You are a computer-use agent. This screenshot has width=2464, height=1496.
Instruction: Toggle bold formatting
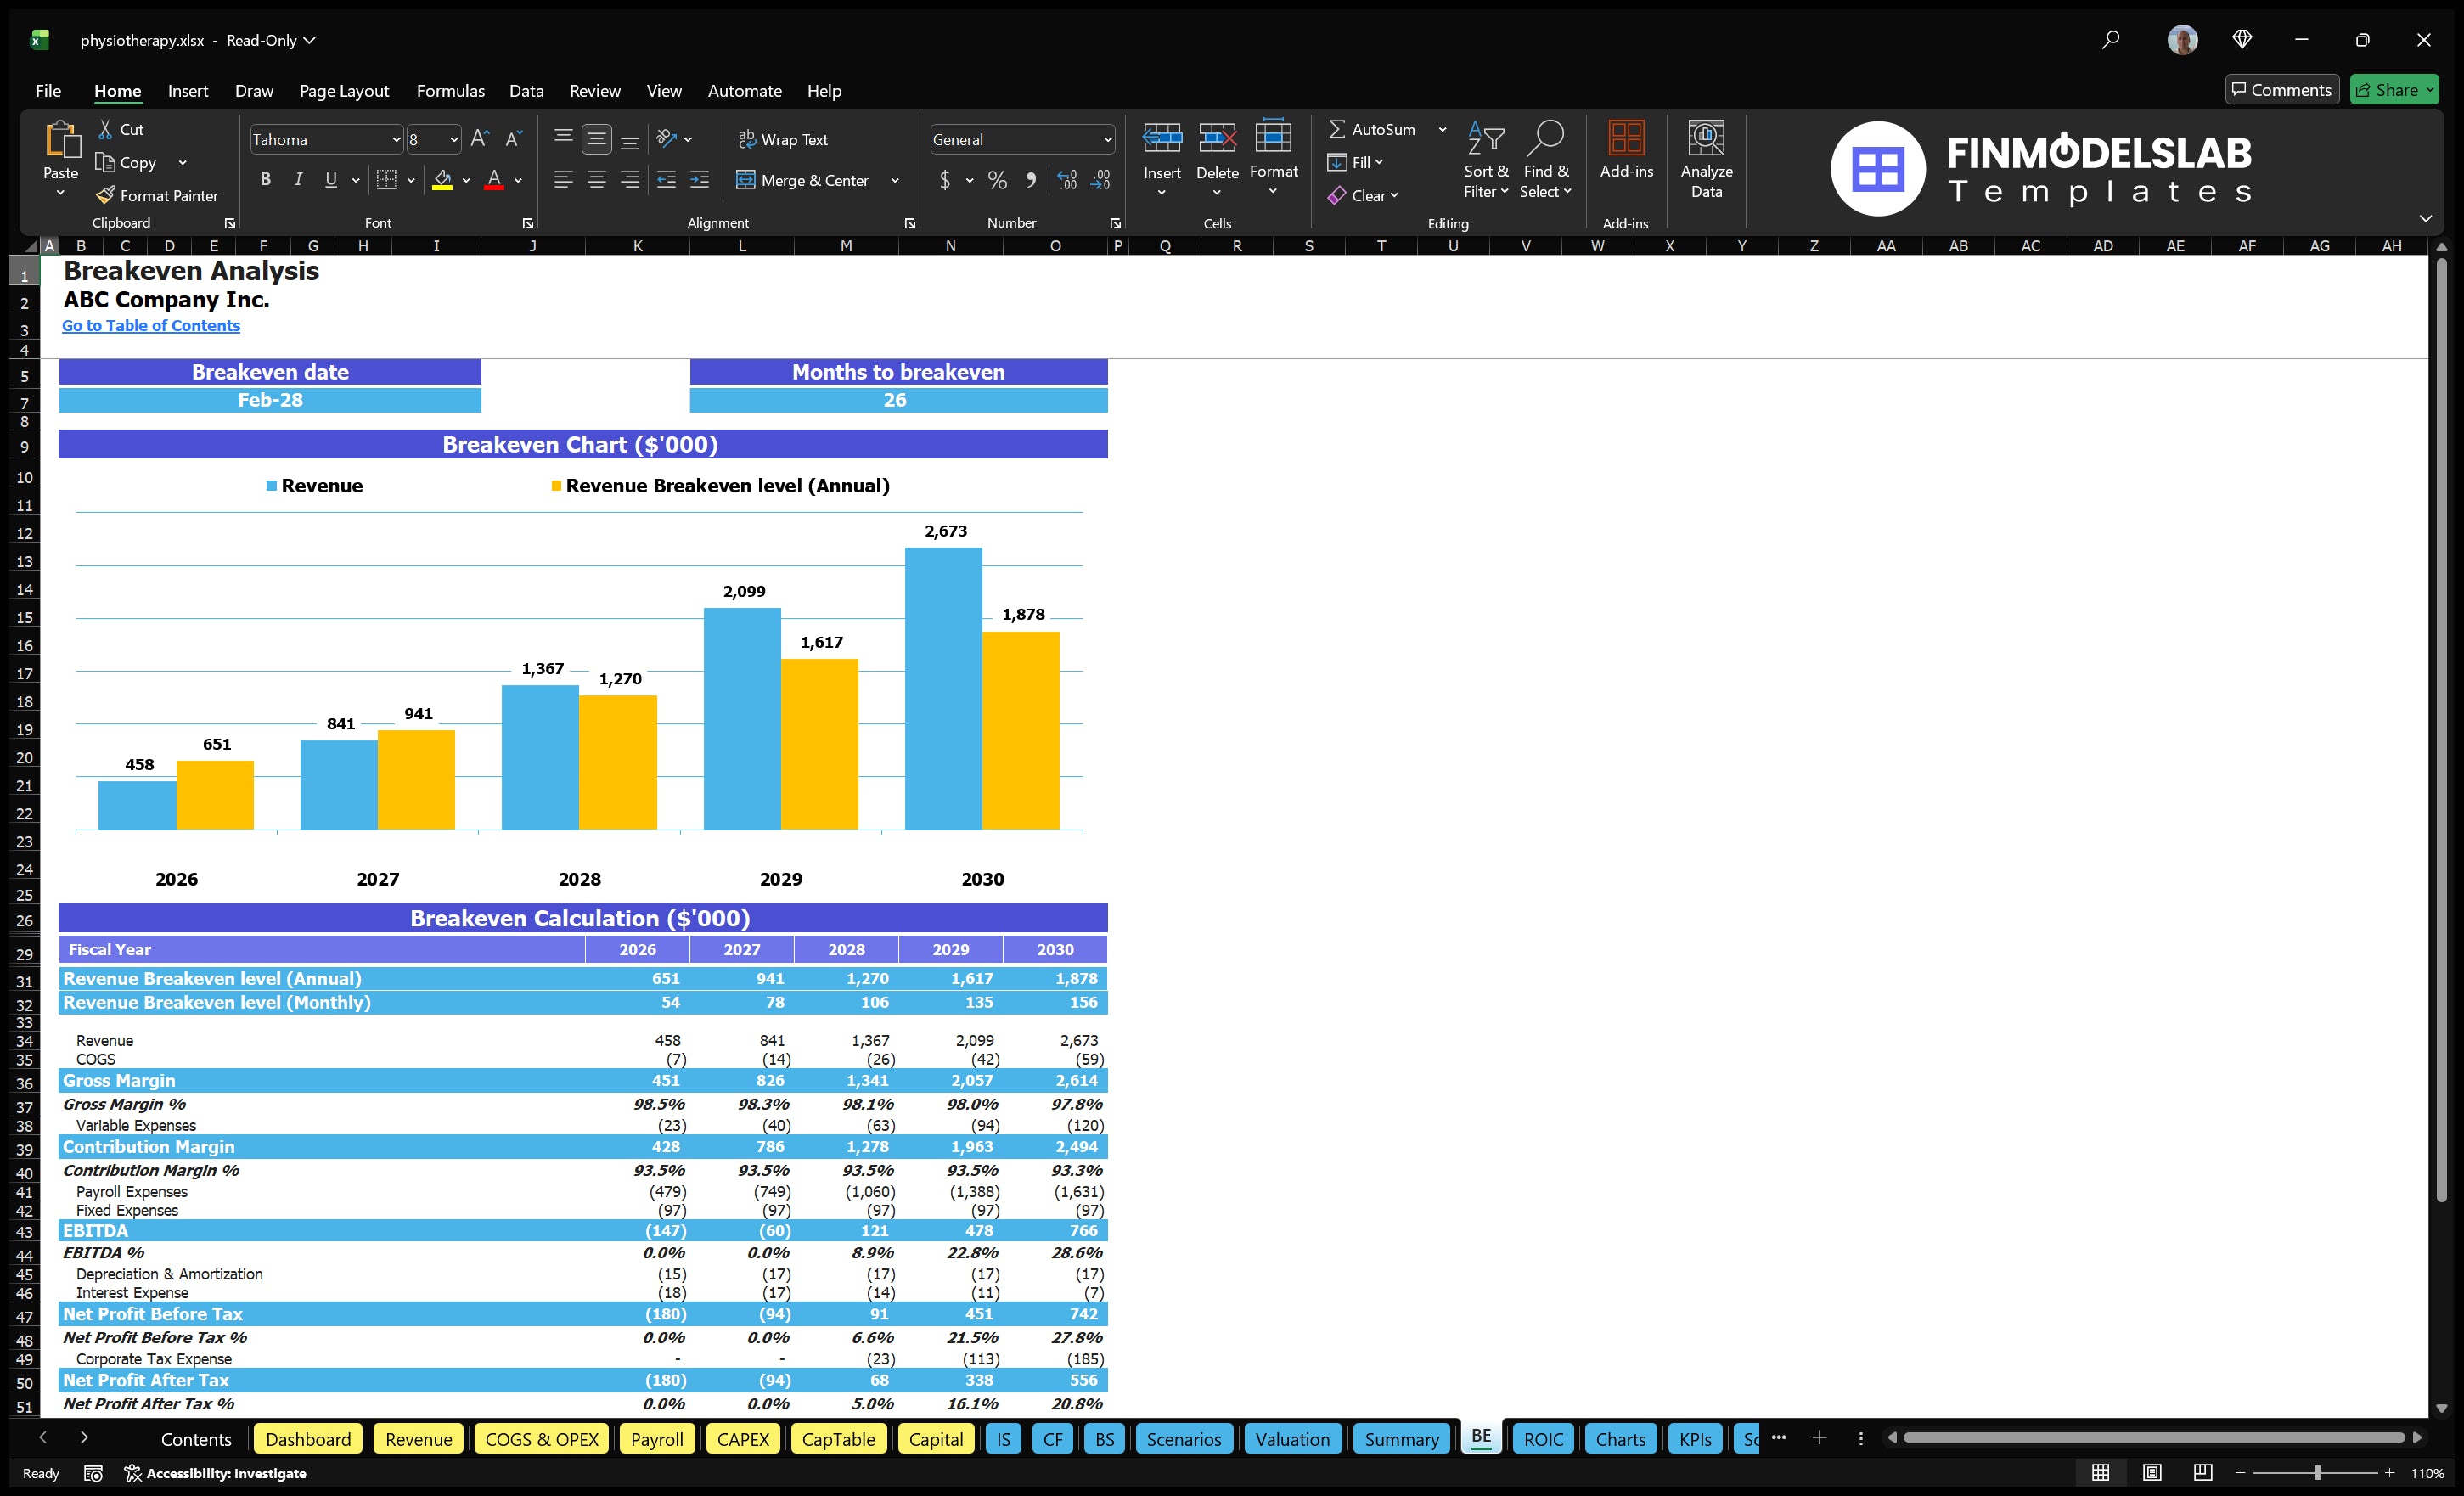[265, 180]
